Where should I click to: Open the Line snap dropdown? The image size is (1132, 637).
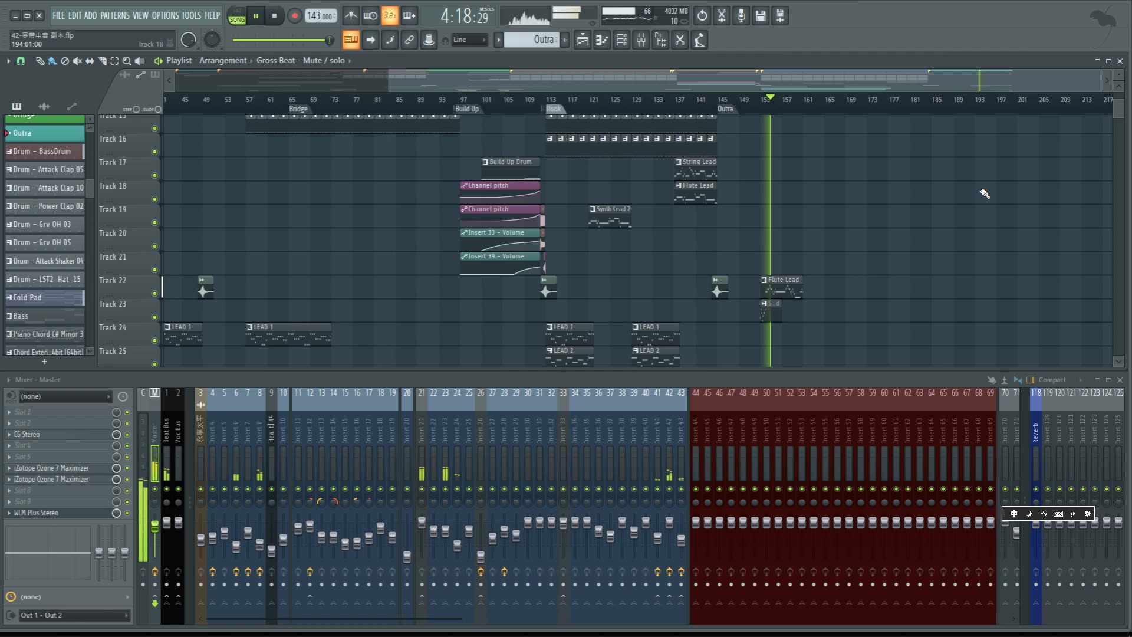click(x=469, y=40)
